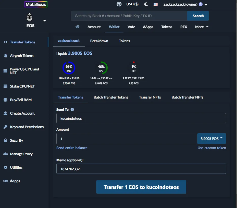This screenshot has height=208, width=237.
Task: Expand the More menu dropdown
Action: click(202, 27)
